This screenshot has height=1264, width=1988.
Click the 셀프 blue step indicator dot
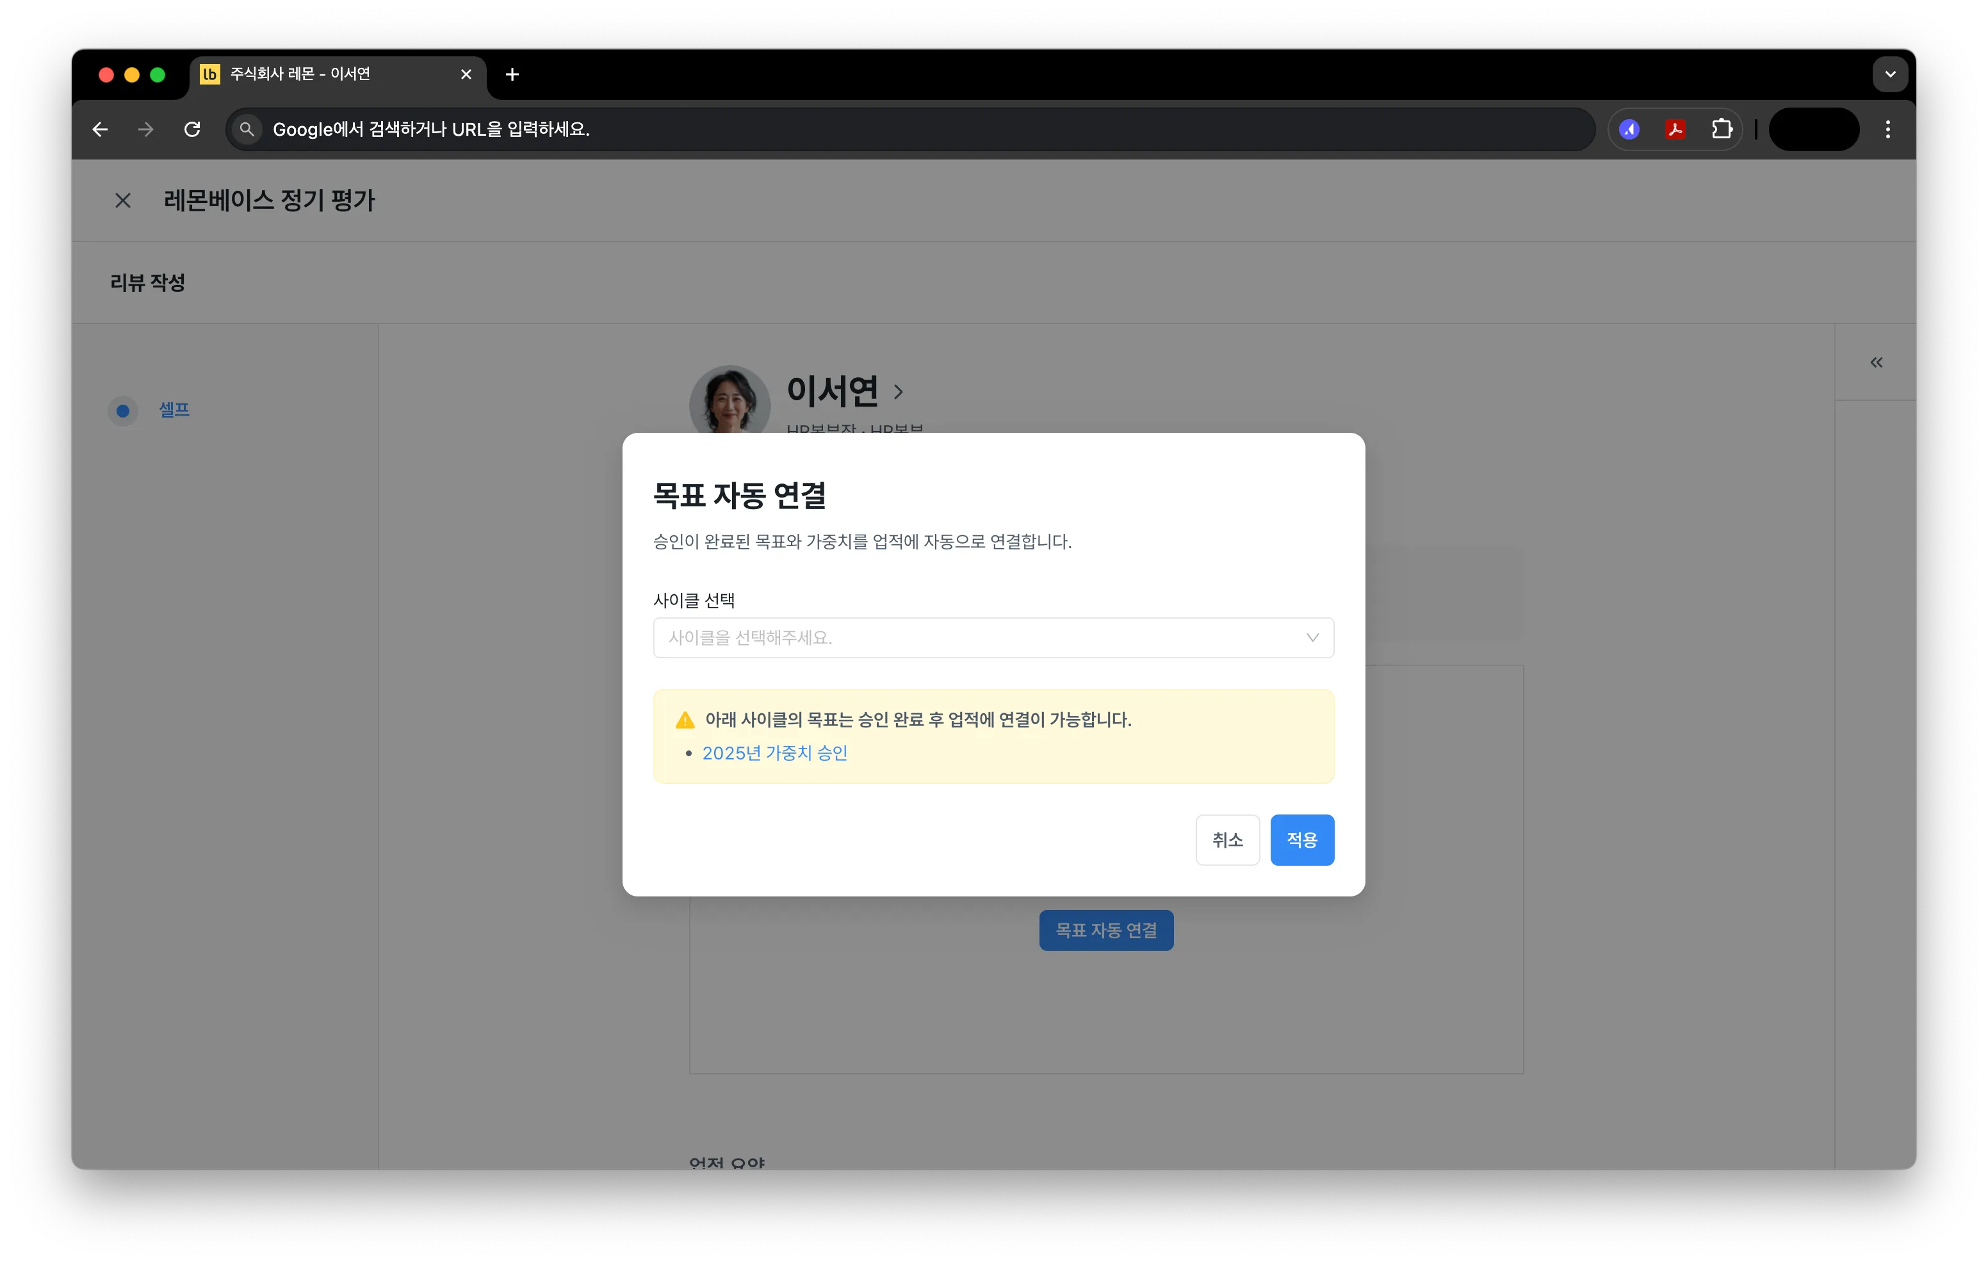click(123, 410)
